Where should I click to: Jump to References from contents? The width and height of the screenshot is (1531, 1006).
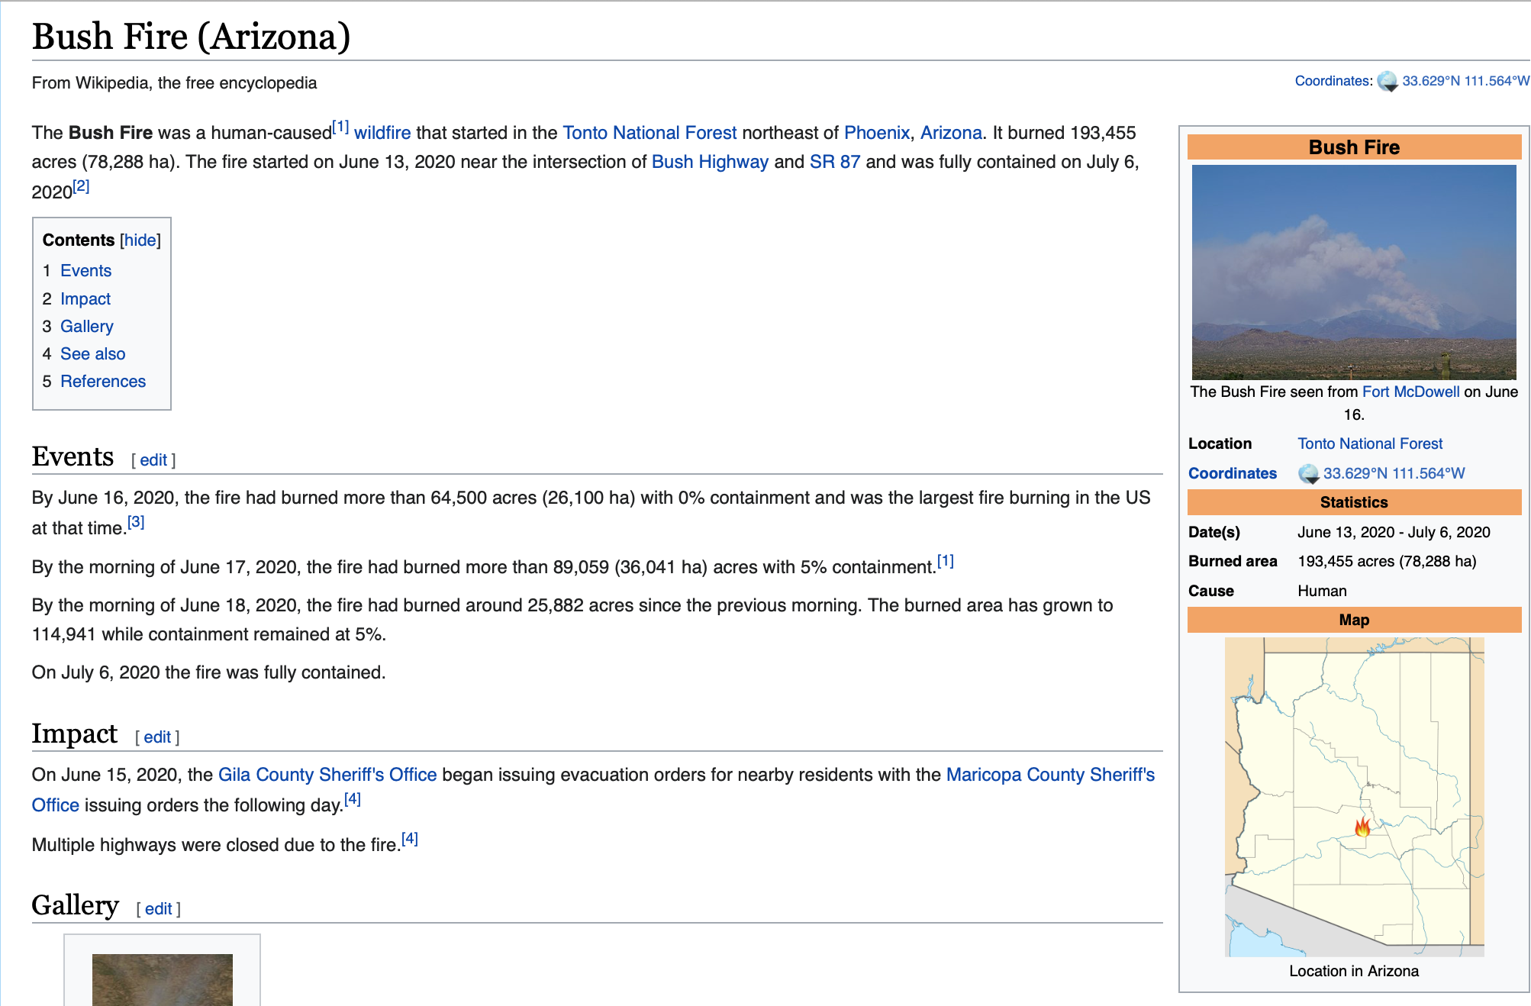click(x=102, y=382)
